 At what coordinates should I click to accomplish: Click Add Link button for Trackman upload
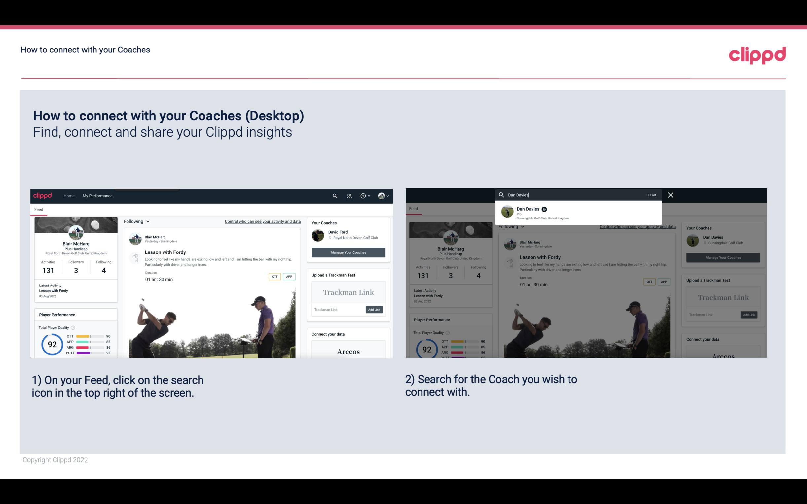pyautogui.click(x=374, y=309)
